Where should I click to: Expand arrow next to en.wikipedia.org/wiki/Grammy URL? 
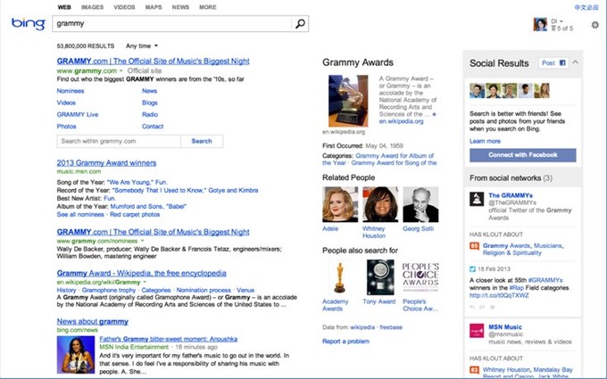(x=145, y=283)
